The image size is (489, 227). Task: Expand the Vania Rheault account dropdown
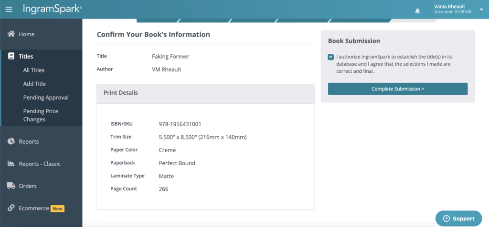pyautogui.click(x=481, y=9)
